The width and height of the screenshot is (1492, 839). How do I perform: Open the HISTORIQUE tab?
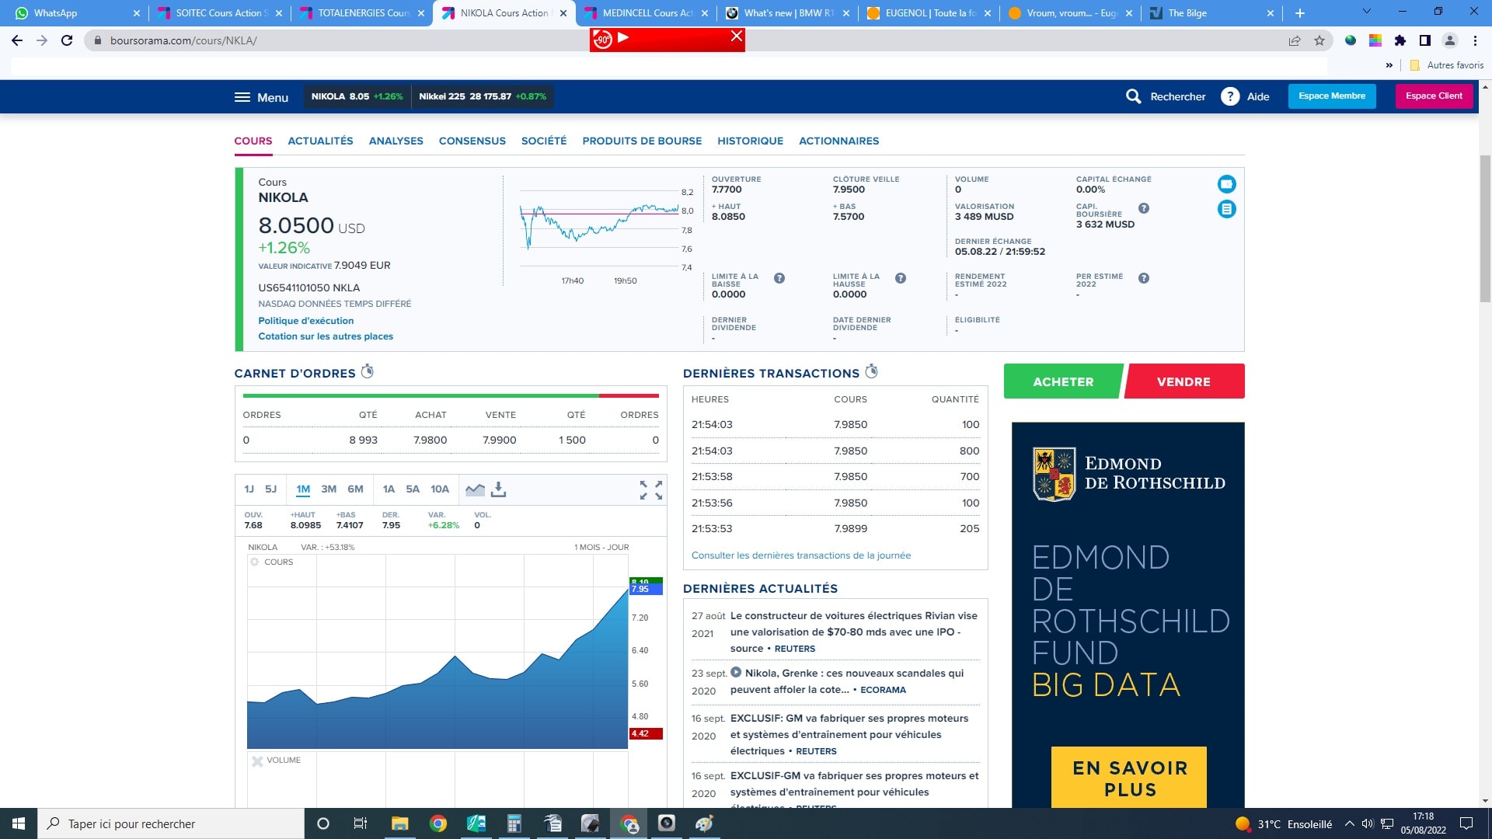click(x=750, y=141)
